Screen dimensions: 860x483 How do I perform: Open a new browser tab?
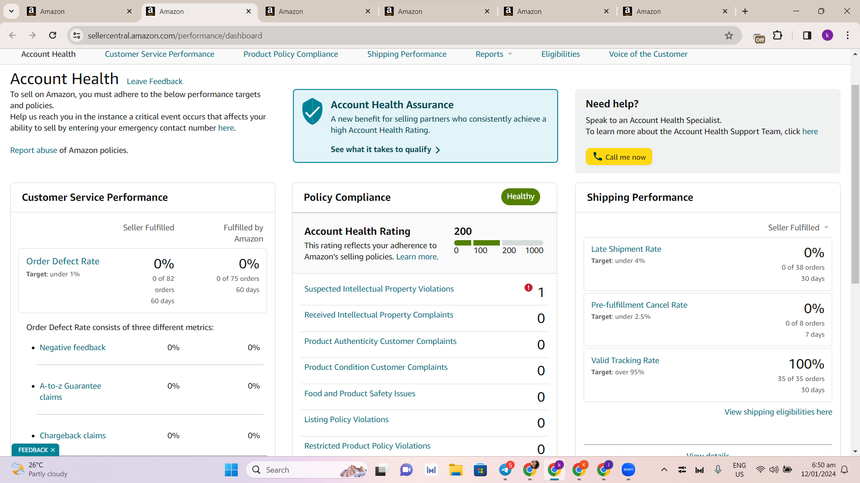pos(745,11)
